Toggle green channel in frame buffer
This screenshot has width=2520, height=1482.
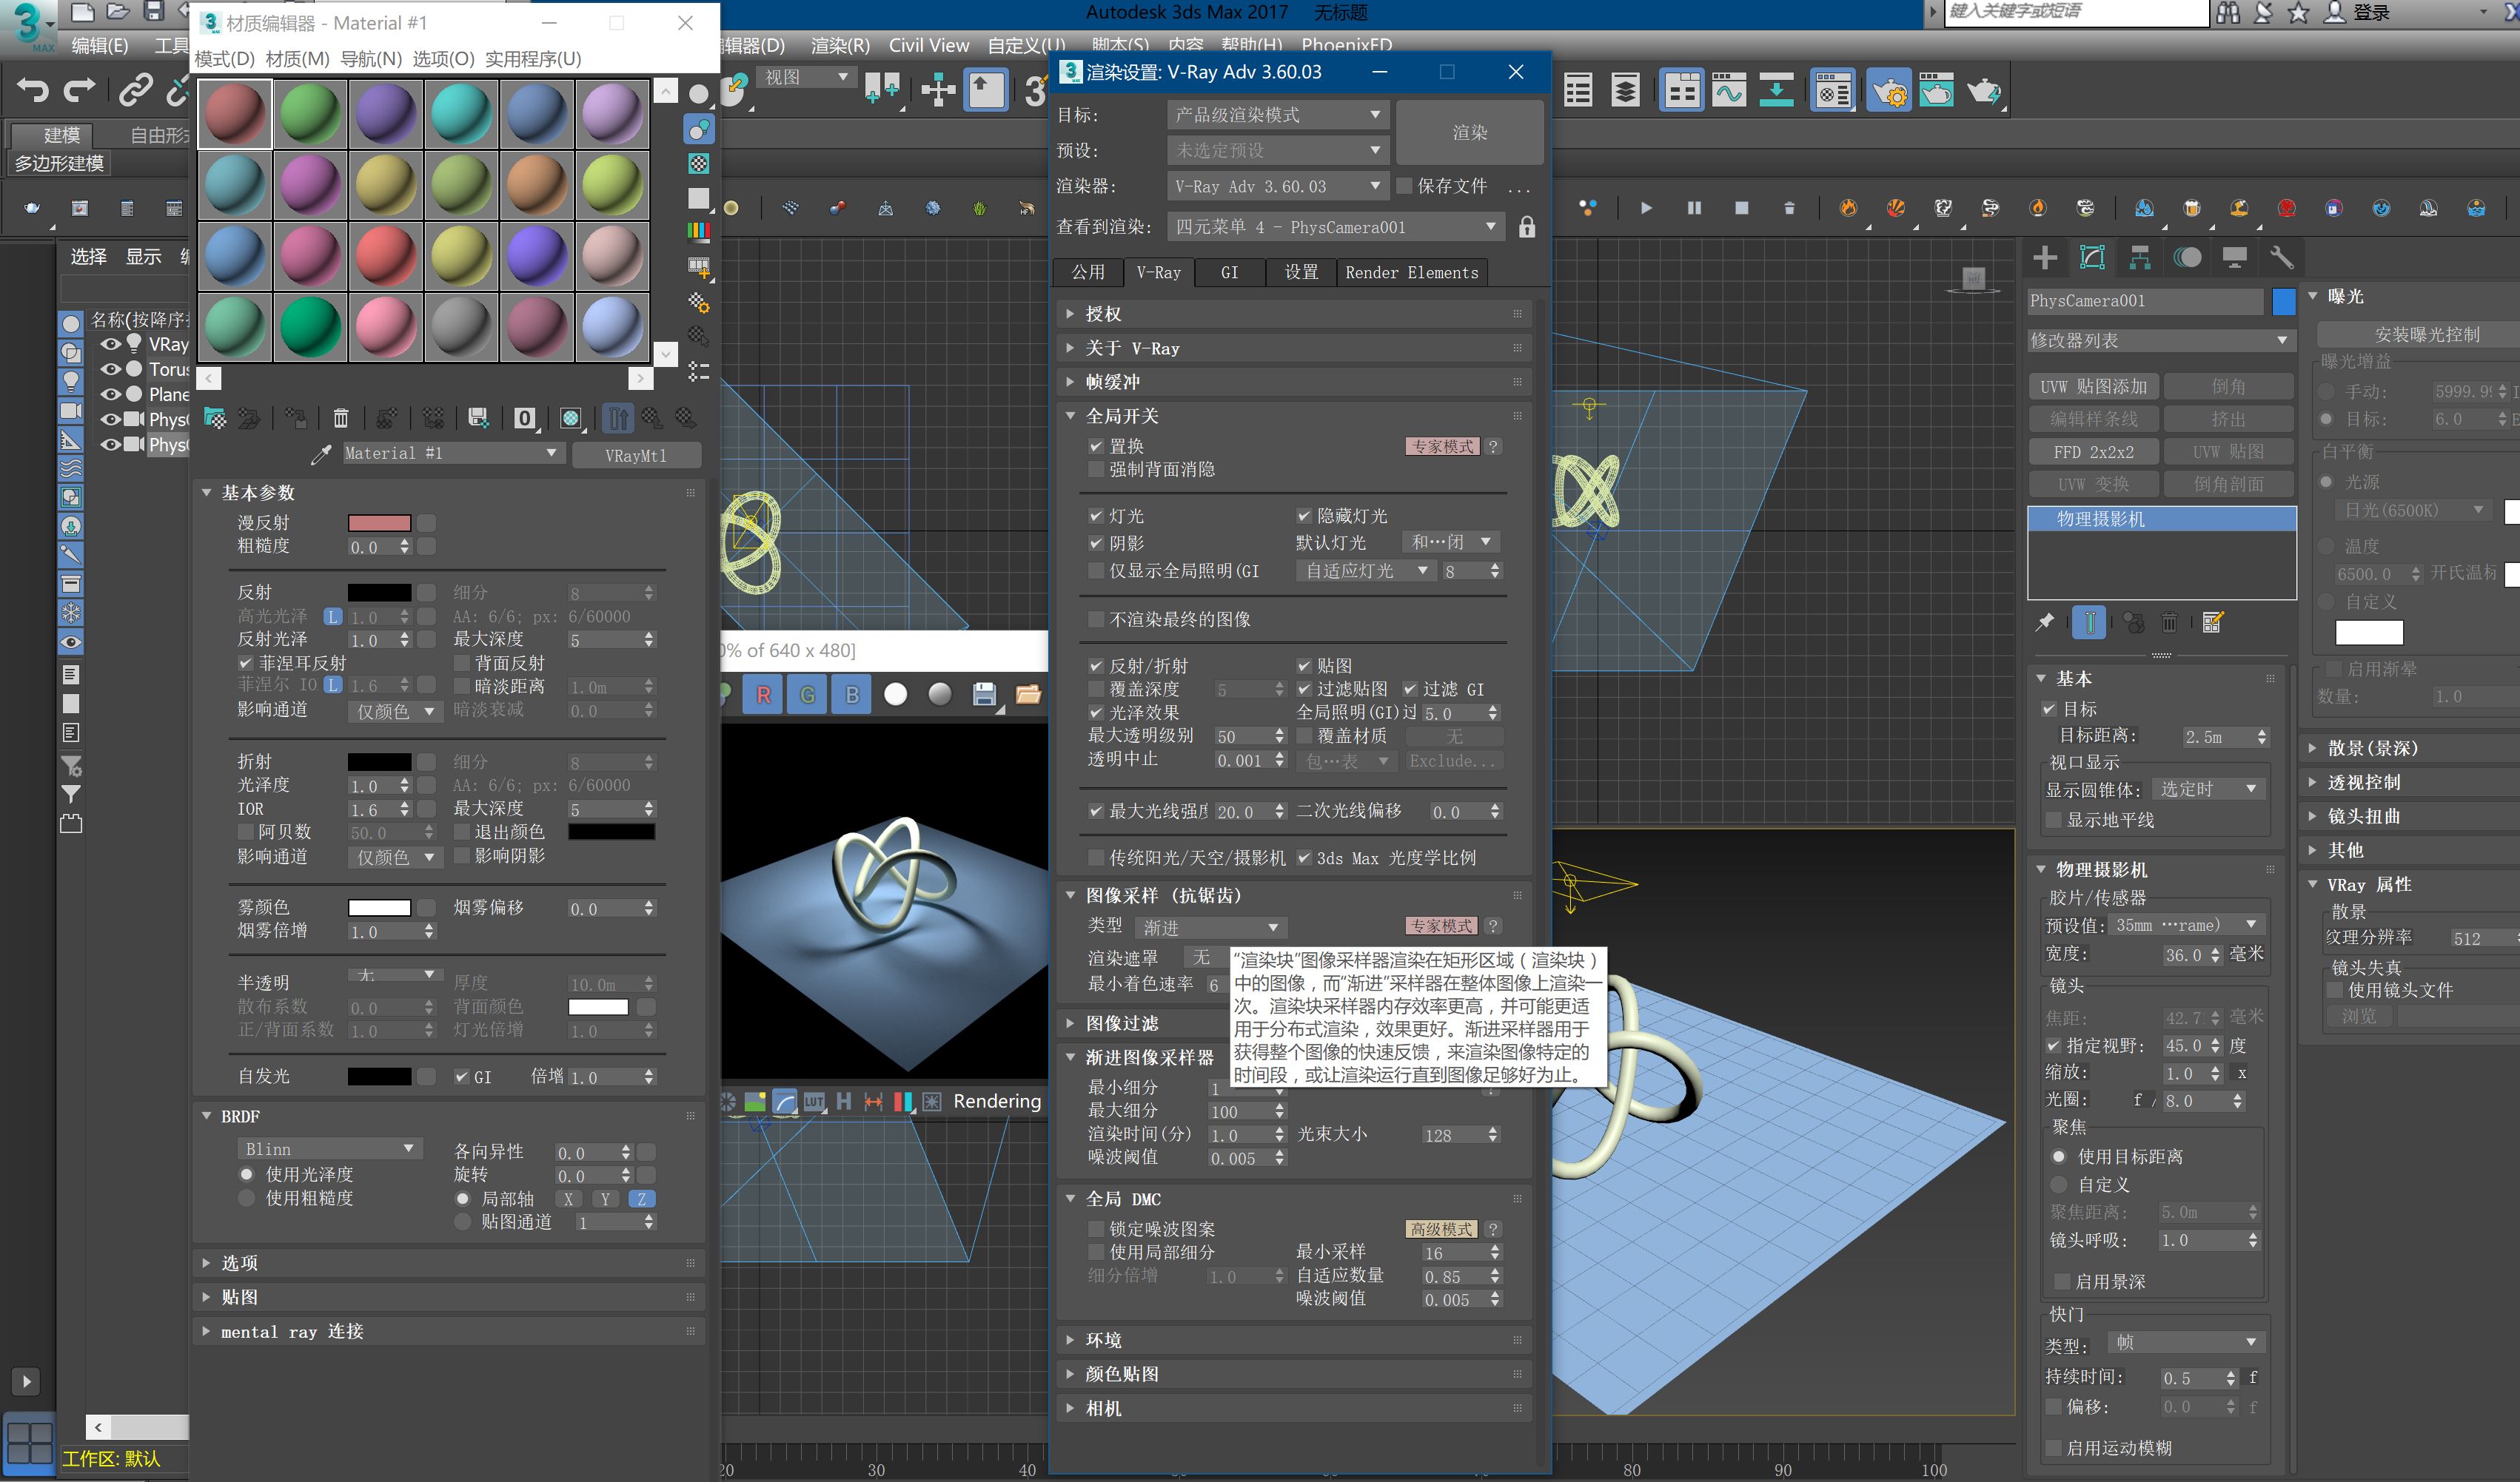[x=808, y=695]
